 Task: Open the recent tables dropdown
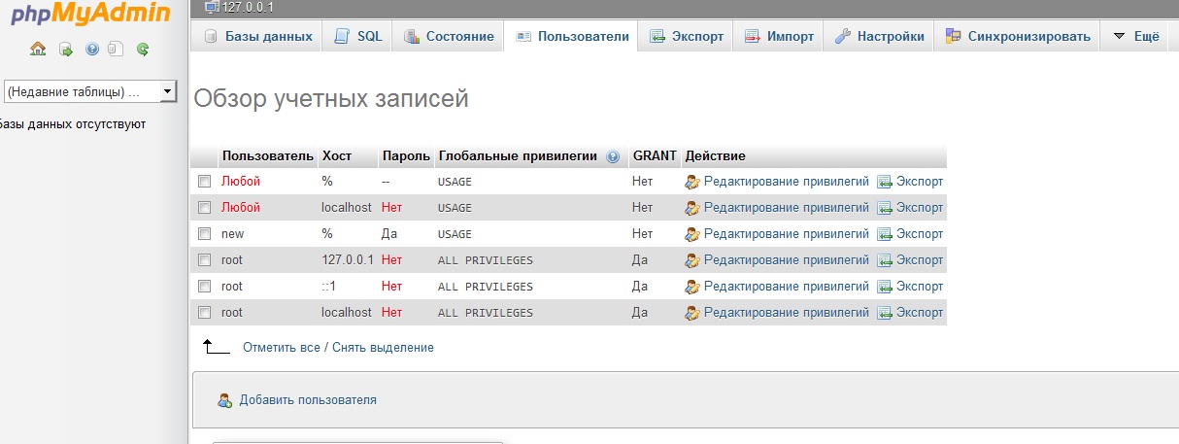pyautogui.click(x=89, y=92)
